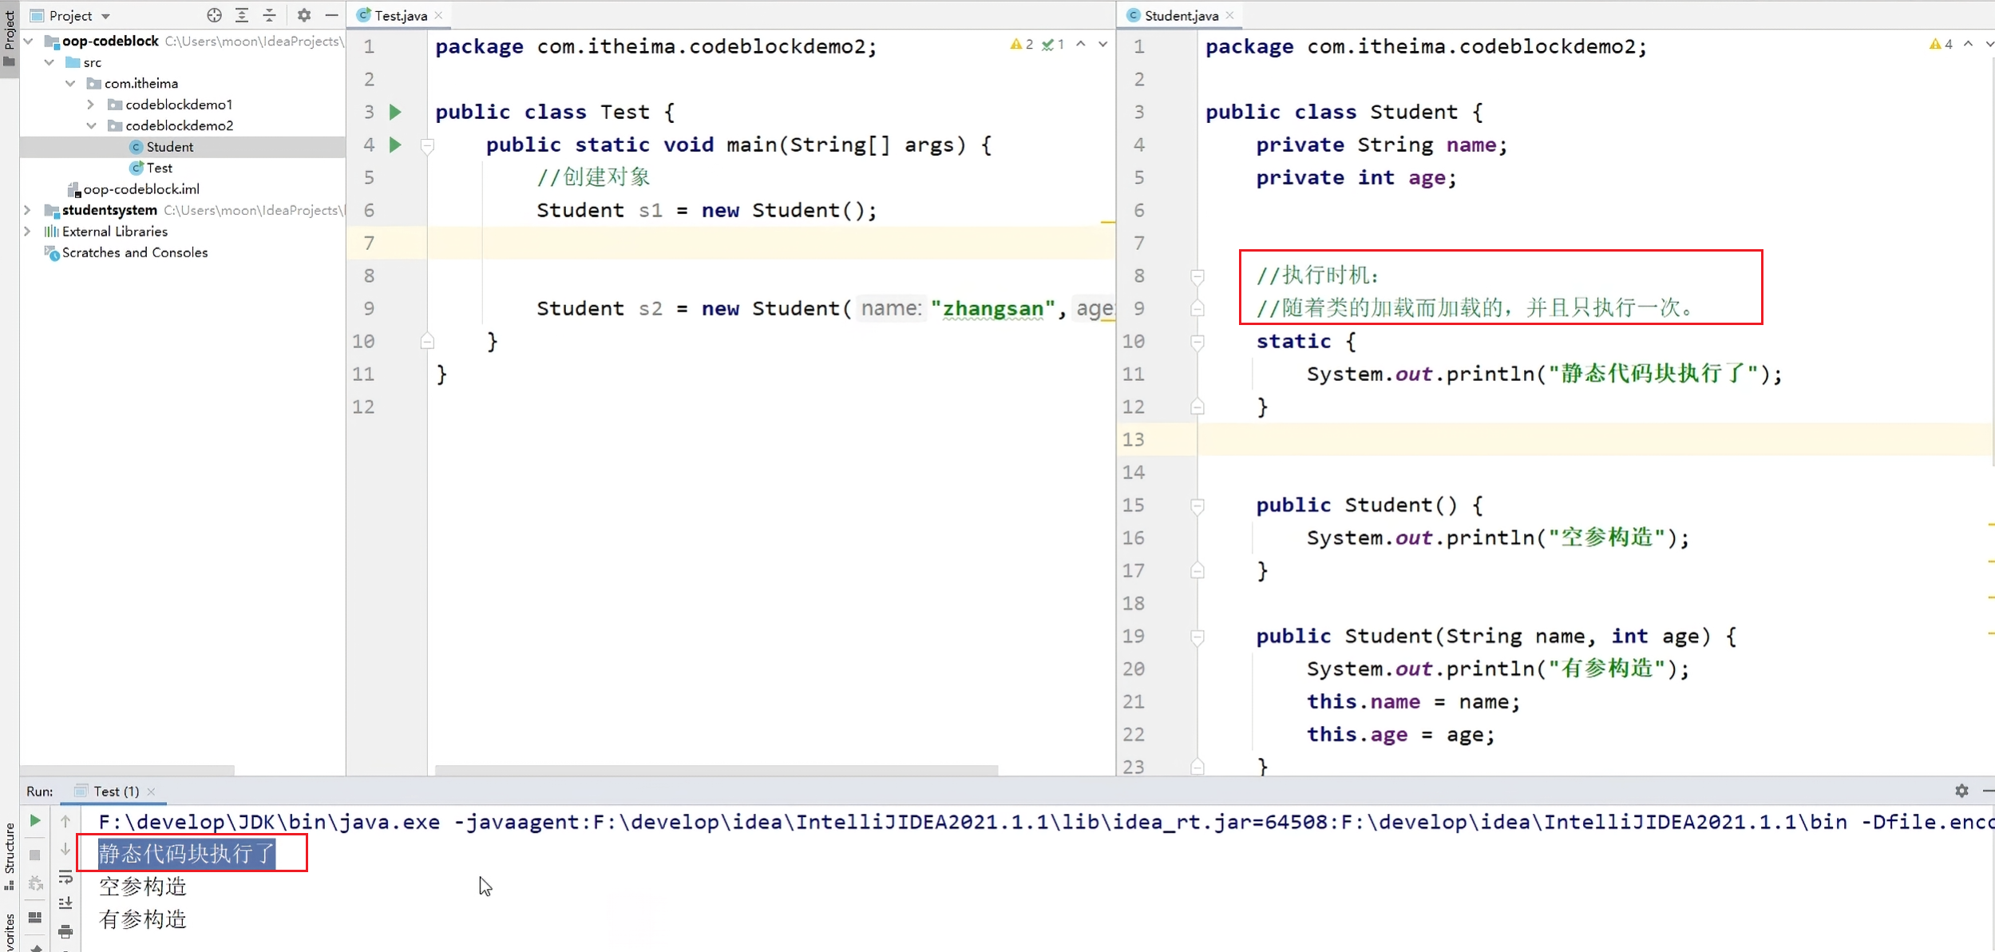Click the expand all icon in Project panel
This screenshot has height=952, width=1995.
click(x=242, y=15)
